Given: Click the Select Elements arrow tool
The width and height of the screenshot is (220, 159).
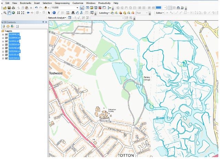Looking at the screenshot, I should click(x=49, y=13).
